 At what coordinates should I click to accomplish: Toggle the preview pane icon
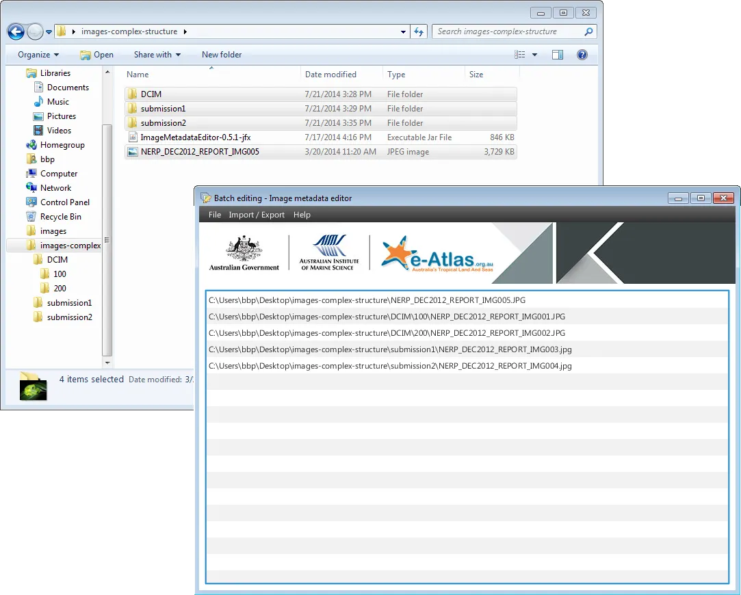pyautogui.click(x=558, y=55)
